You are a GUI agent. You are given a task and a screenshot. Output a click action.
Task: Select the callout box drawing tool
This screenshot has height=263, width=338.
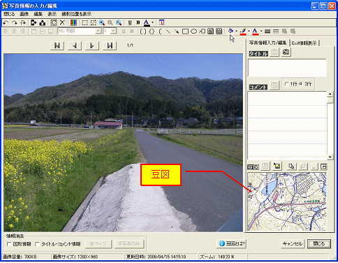(x=202, y=31)
